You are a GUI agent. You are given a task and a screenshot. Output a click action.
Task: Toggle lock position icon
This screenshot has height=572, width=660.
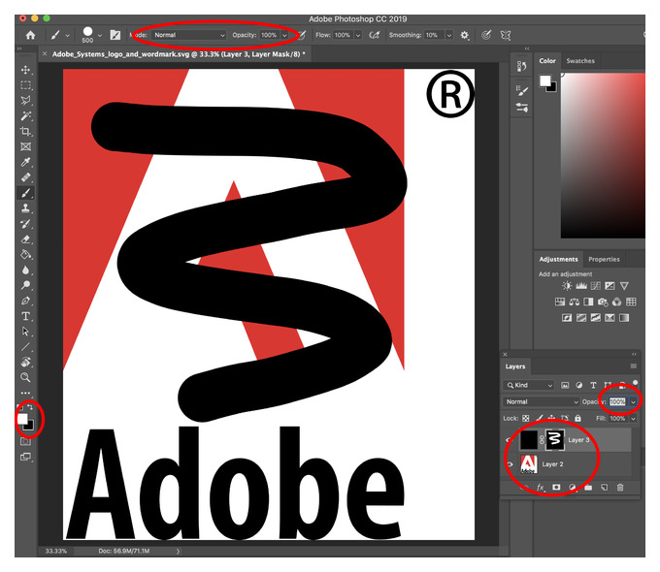click(552, 419)
